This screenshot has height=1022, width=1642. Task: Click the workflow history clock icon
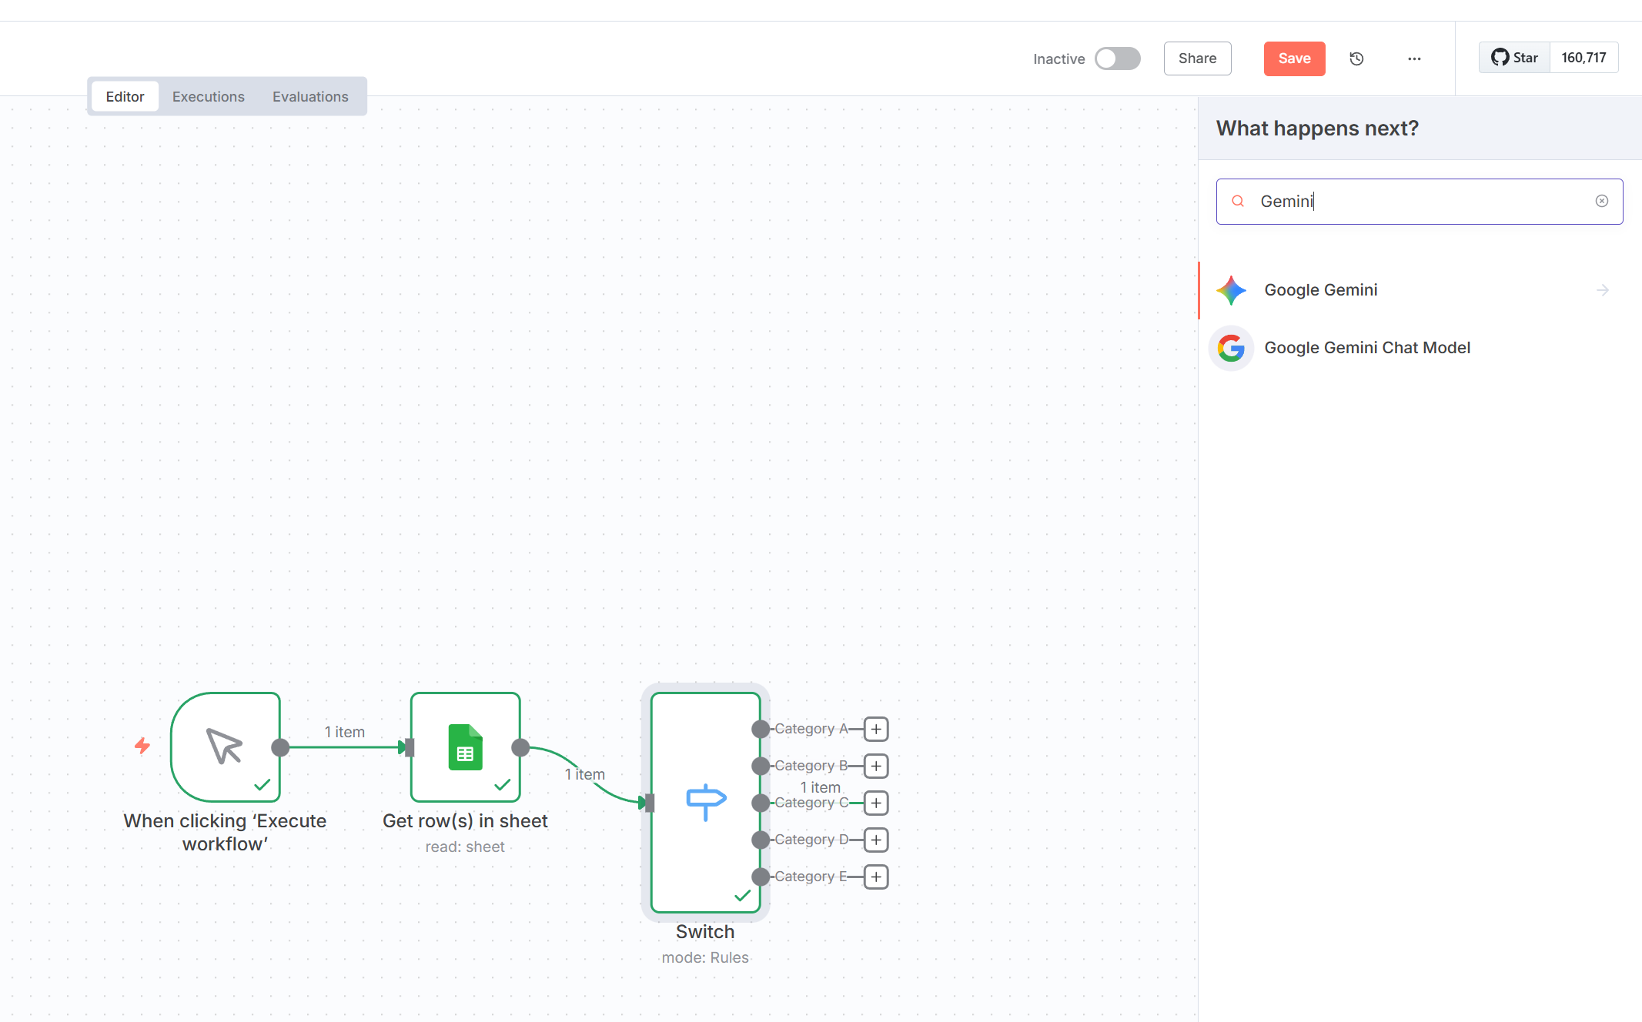pyautogui.click(x=1356, y=58)
